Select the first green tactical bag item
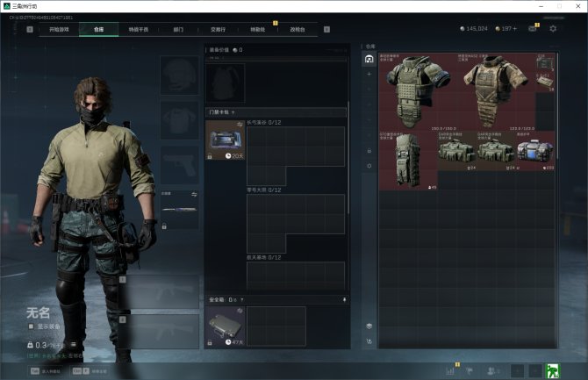This screenshot has width=588, height=380. pyautogui.click(x=457, y=151)
